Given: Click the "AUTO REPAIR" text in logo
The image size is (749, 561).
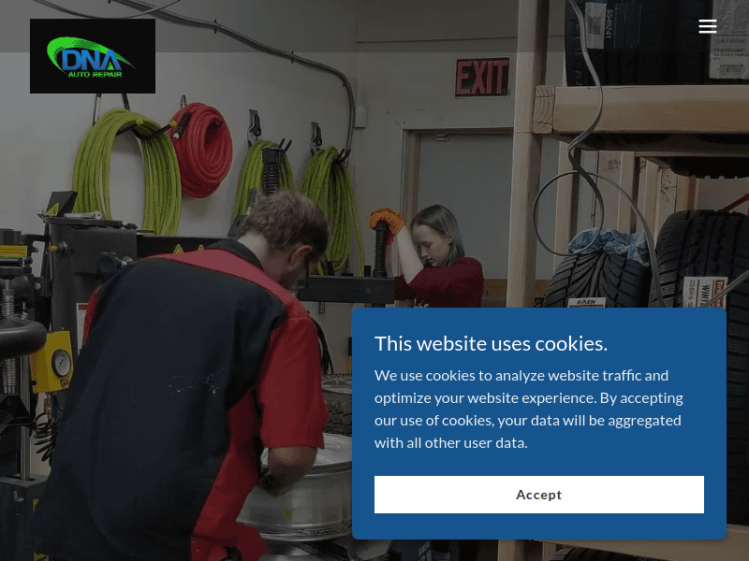Looking at the screenshot, I should pyautogui.click(x=95, y=75).
